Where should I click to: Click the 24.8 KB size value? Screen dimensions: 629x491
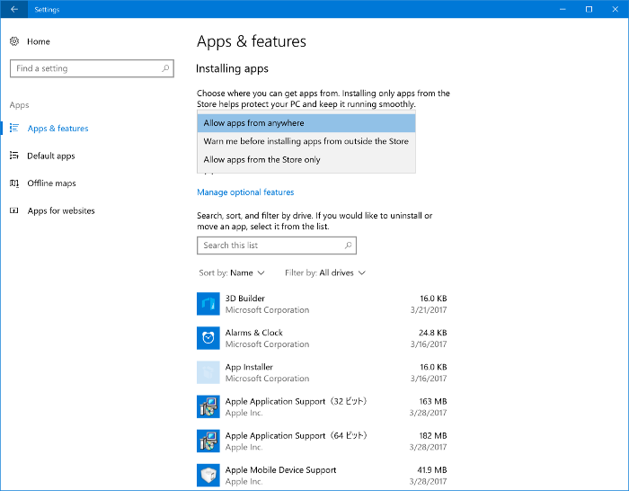tap(433, 333)
